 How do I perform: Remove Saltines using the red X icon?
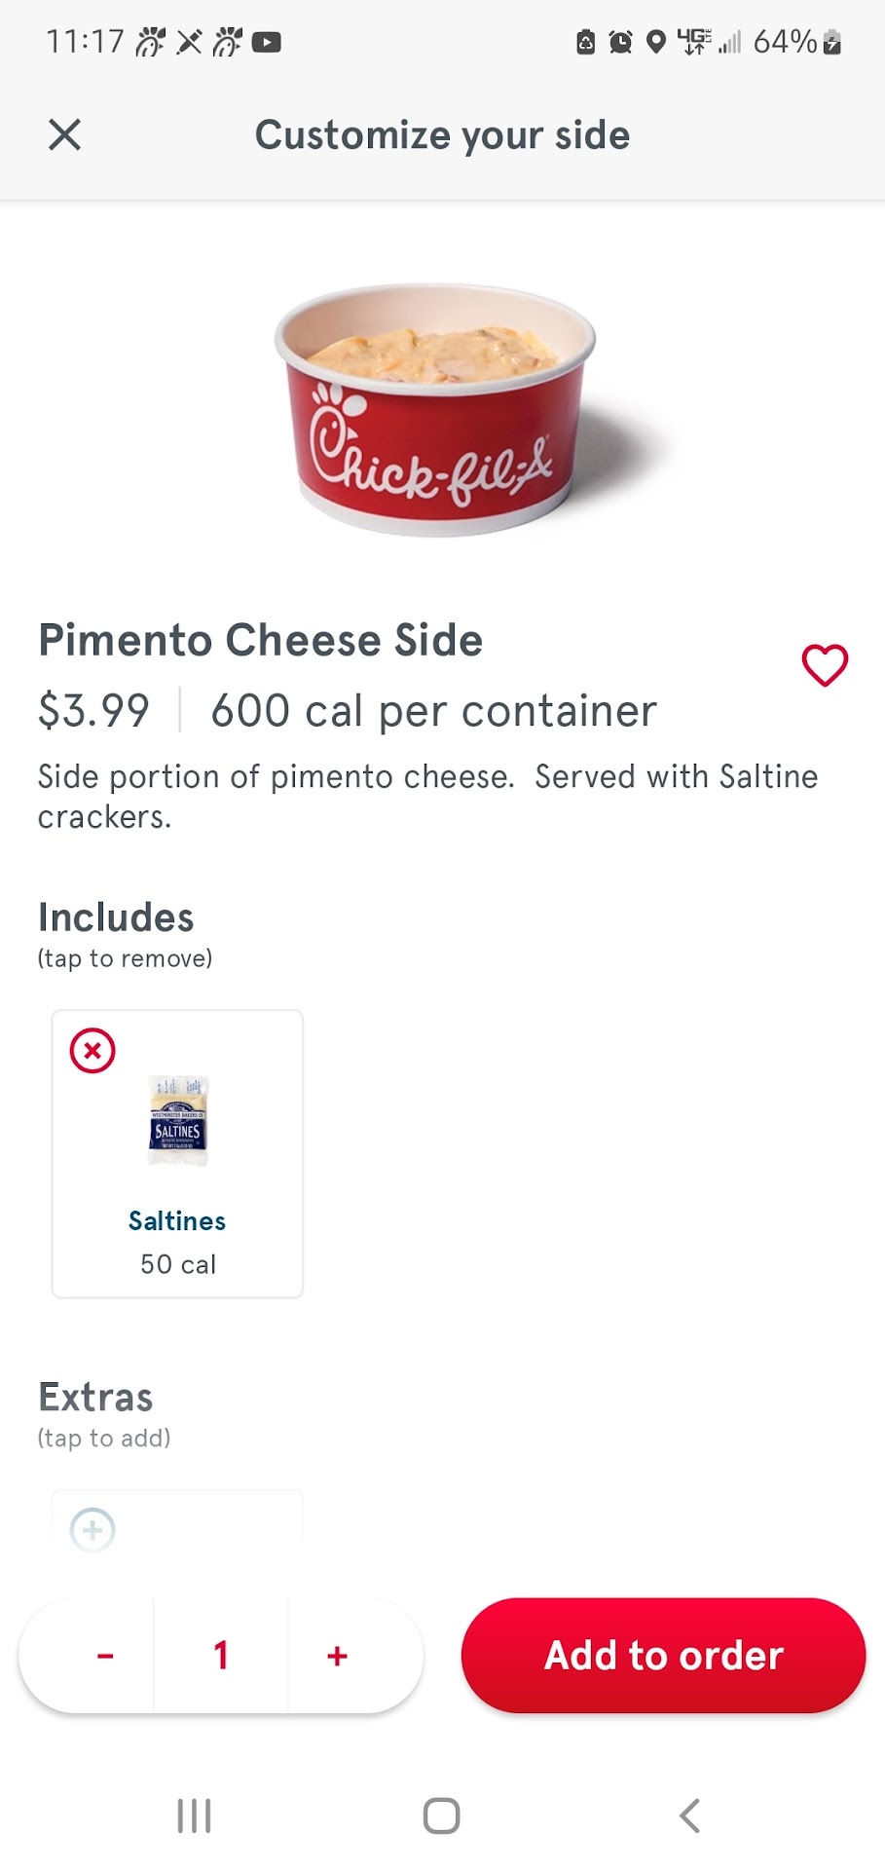92,1051
